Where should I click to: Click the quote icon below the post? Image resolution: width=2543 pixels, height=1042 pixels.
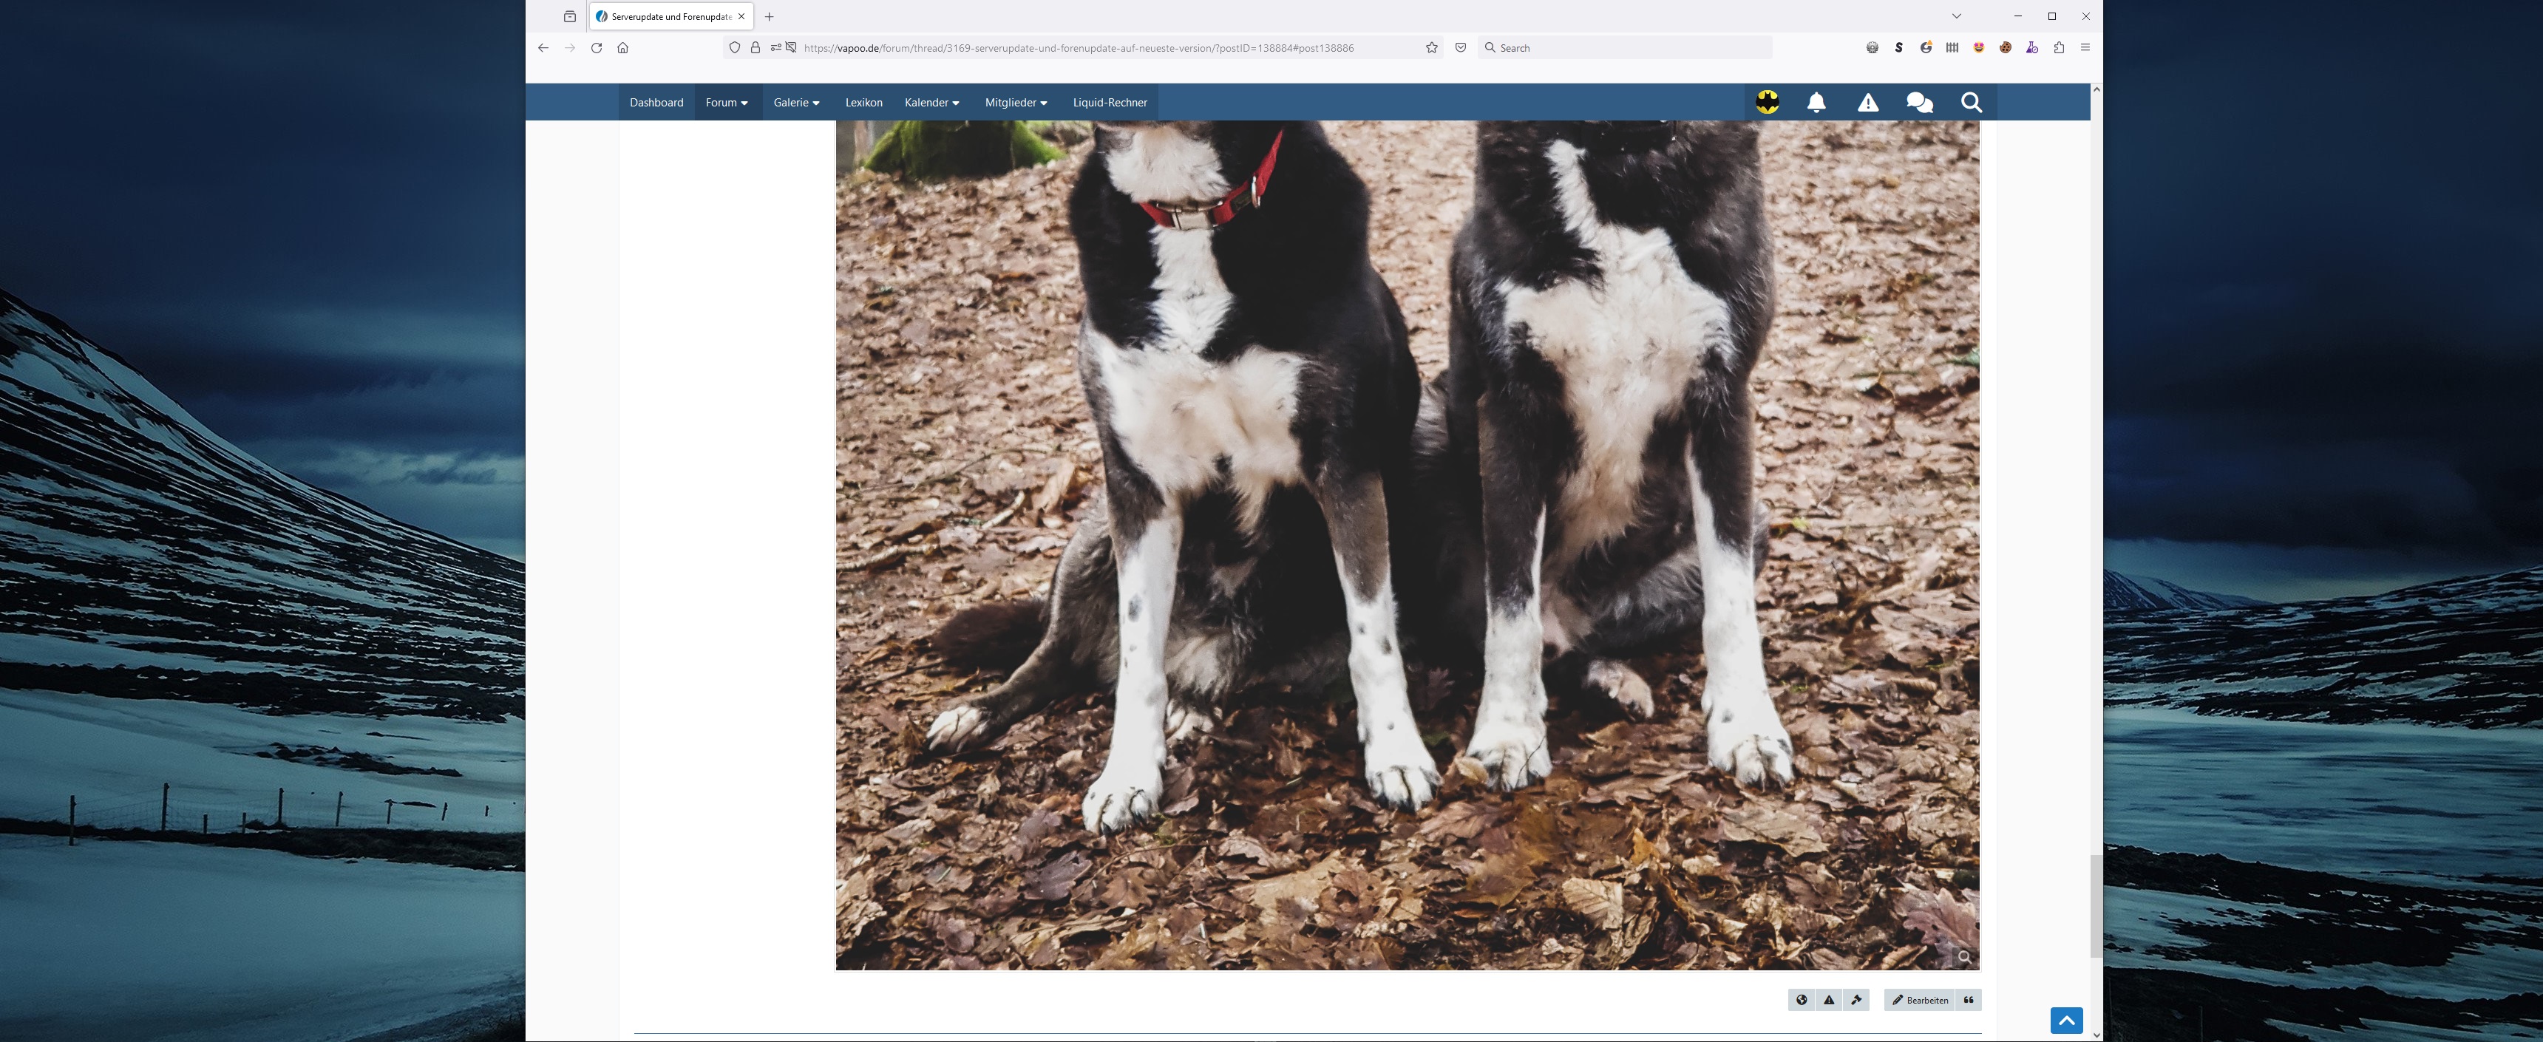tap(1969, 1000)
